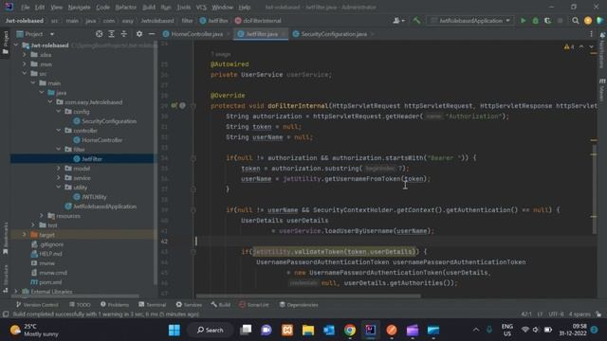607x341 pixels.
Task: Open Project panel settings gear
Action: (x=139, y=34)
